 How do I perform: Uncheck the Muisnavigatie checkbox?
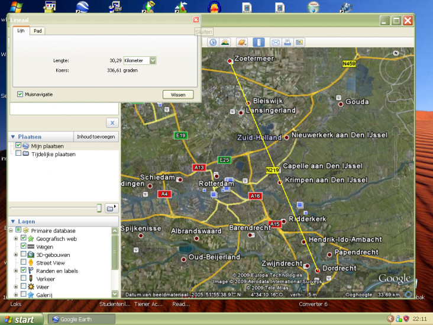point(20,94)
